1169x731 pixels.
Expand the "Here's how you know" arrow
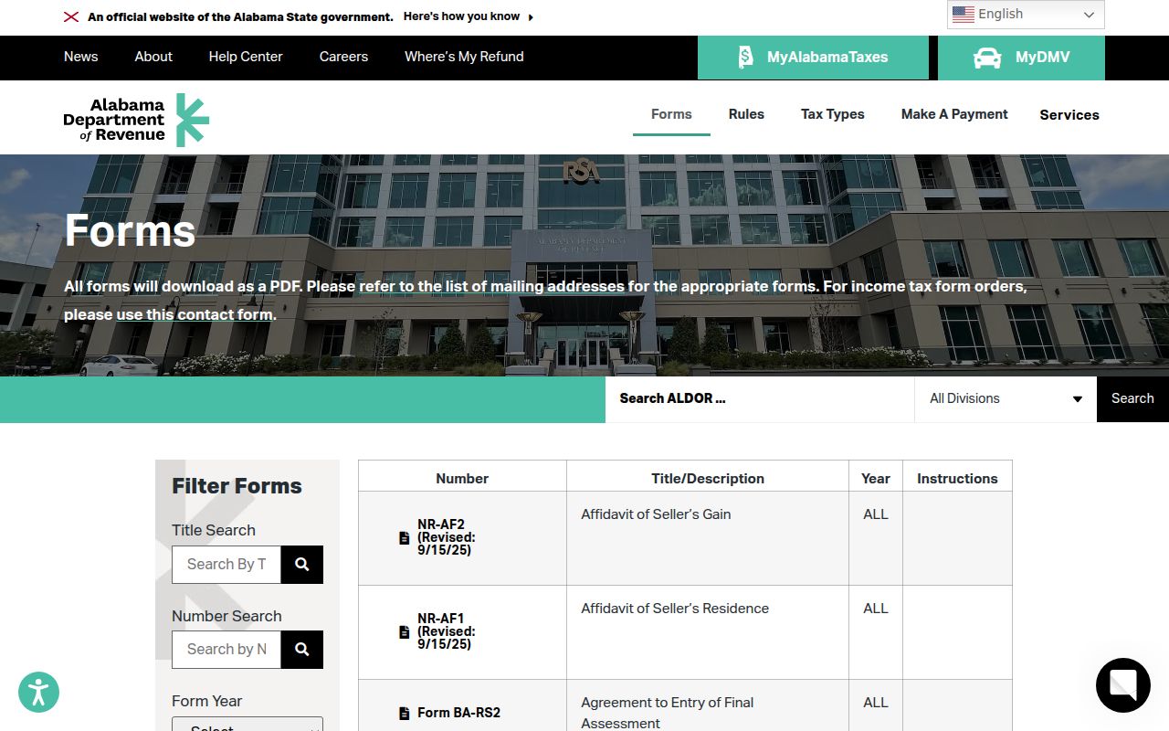pos(531,17)
